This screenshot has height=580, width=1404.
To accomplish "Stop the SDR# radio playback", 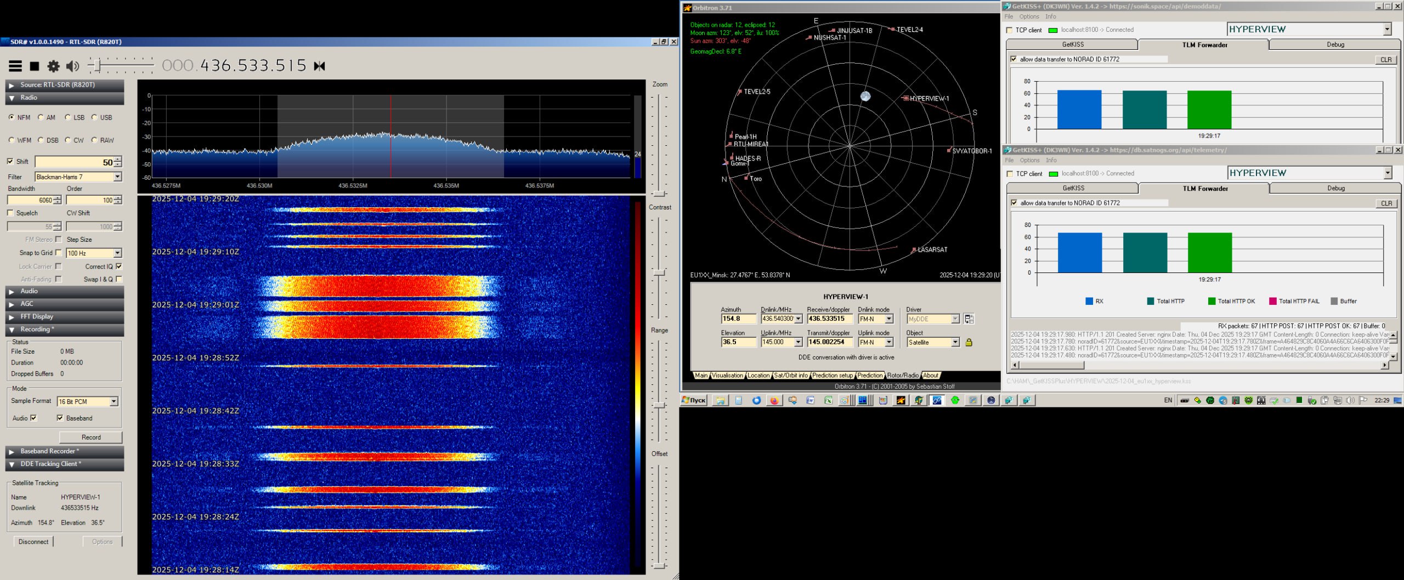I will pyautogui.click(x=35, y=66).
